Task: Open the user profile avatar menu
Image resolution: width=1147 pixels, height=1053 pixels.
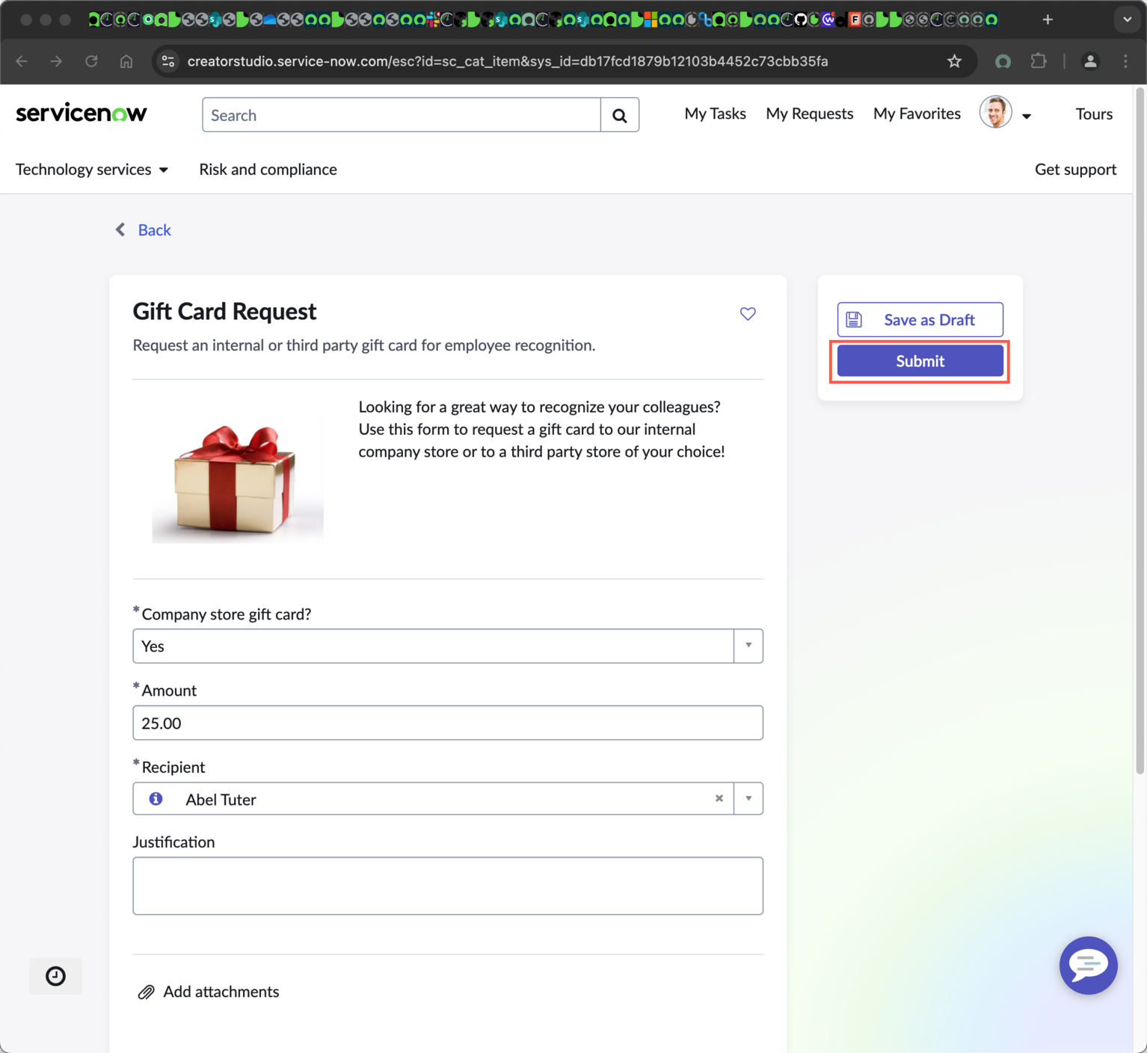Action: [1005, 114]
